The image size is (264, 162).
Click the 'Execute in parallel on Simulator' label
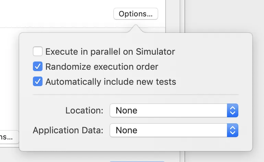(x=110, y=52)
